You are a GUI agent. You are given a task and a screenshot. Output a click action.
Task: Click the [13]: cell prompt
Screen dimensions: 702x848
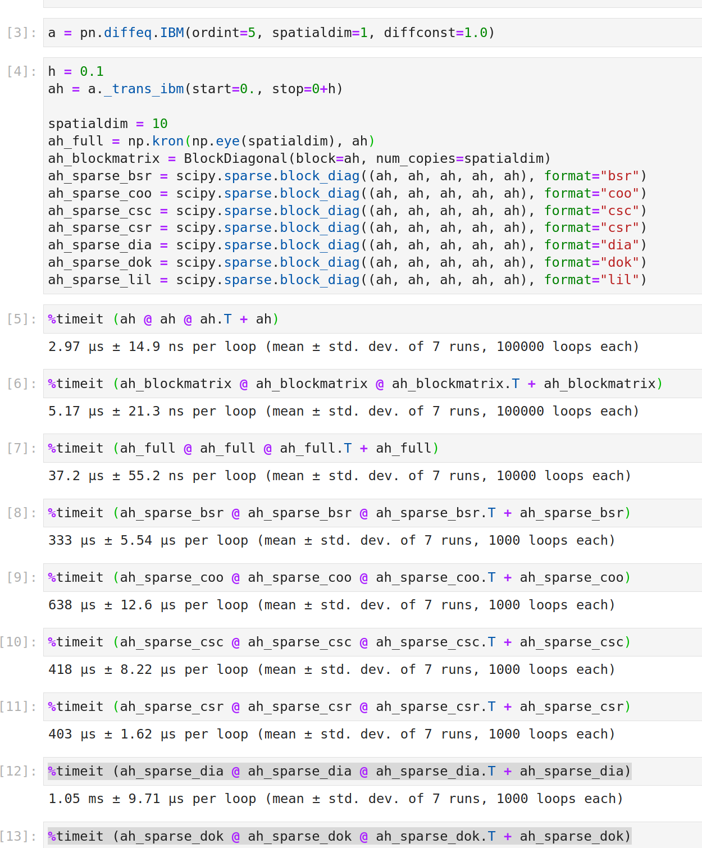pyautogui.click(x=19, y=836)
